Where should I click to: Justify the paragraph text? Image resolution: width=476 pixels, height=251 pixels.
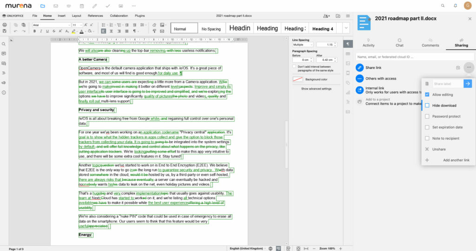(126, 31)
